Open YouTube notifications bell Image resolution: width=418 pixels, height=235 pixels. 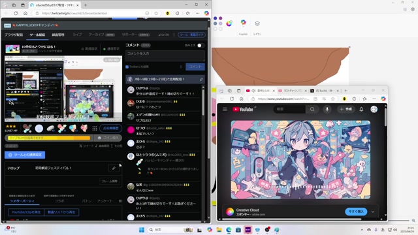click(x=361, y=109)
